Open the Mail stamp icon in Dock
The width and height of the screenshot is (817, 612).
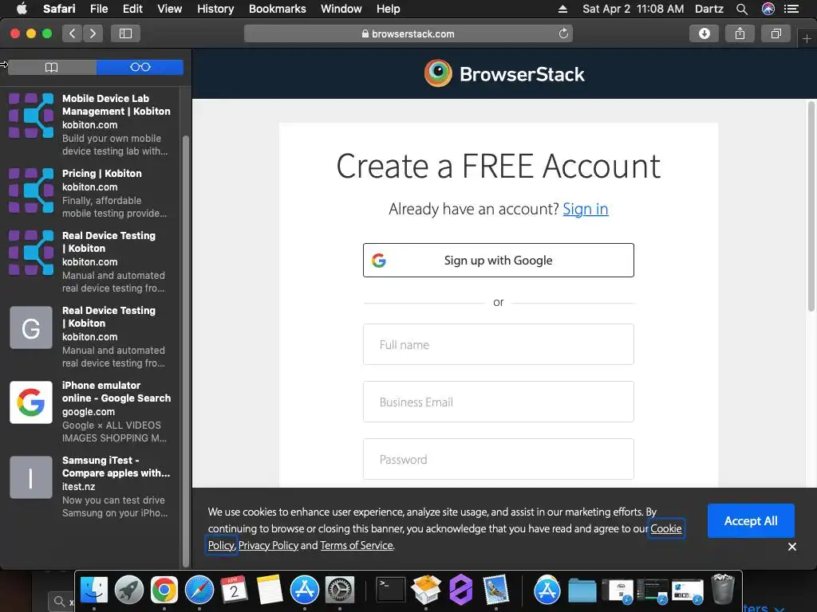(x=495, y=590)
